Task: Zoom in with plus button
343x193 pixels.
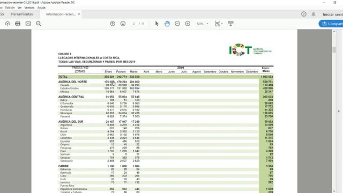Action: coord(188,24)
